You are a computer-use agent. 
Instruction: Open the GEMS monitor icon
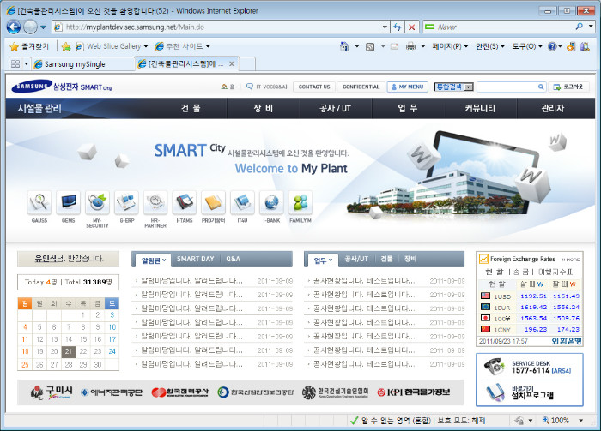68,202
